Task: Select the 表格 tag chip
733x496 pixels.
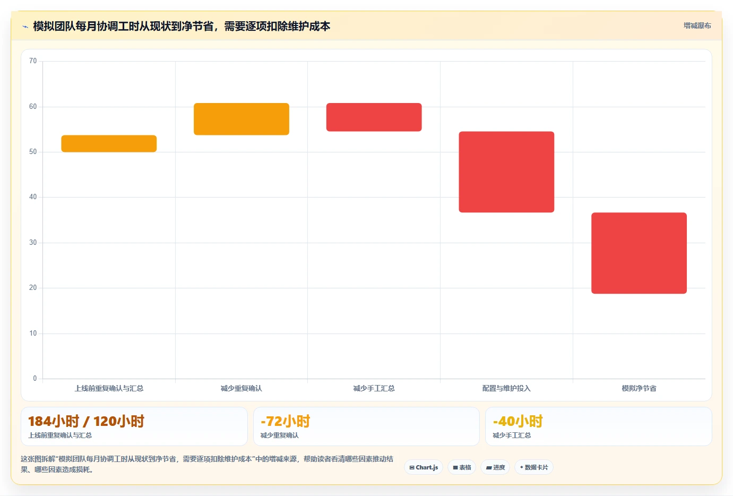Action: [462, 467]
